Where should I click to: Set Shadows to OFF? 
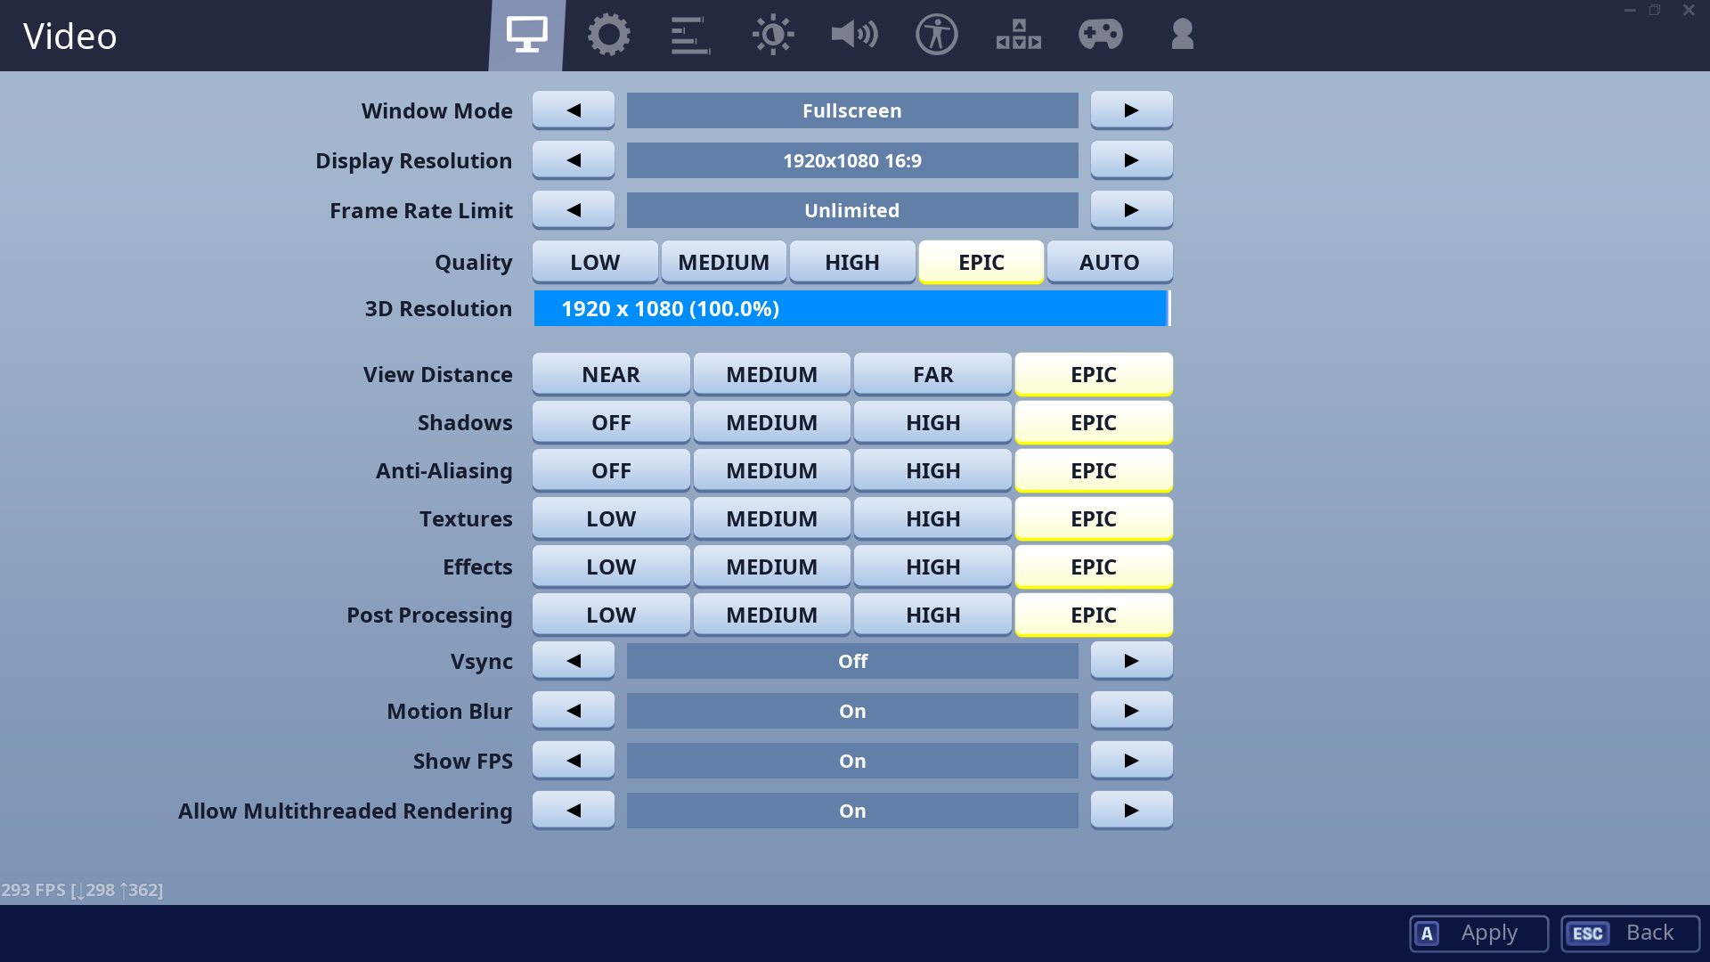tap(611, 422)
